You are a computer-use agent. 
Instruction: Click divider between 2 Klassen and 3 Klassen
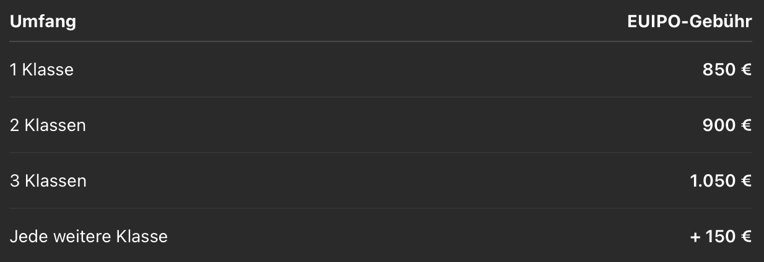[x=381, y=153]
